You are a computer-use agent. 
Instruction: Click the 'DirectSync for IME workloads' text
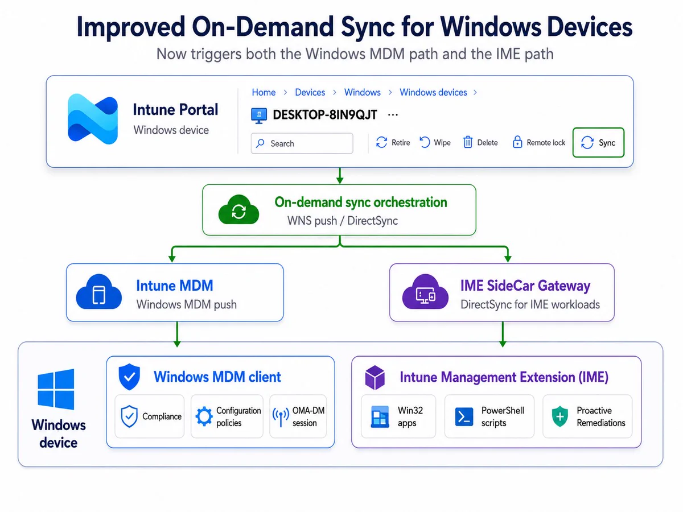click(x=530, y=304)
